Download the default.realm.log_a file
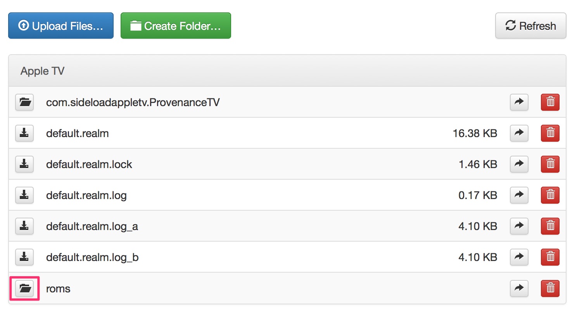Screen dimensions: 577x316 24,226
